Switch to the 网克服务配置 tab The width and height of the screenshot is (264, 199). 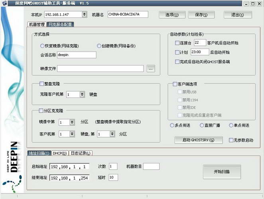[60, 25]
